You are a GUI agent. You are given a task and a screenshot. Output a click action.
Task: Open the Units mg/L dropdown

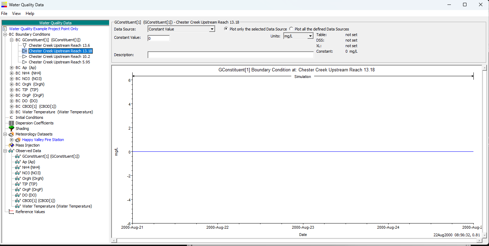310,36
